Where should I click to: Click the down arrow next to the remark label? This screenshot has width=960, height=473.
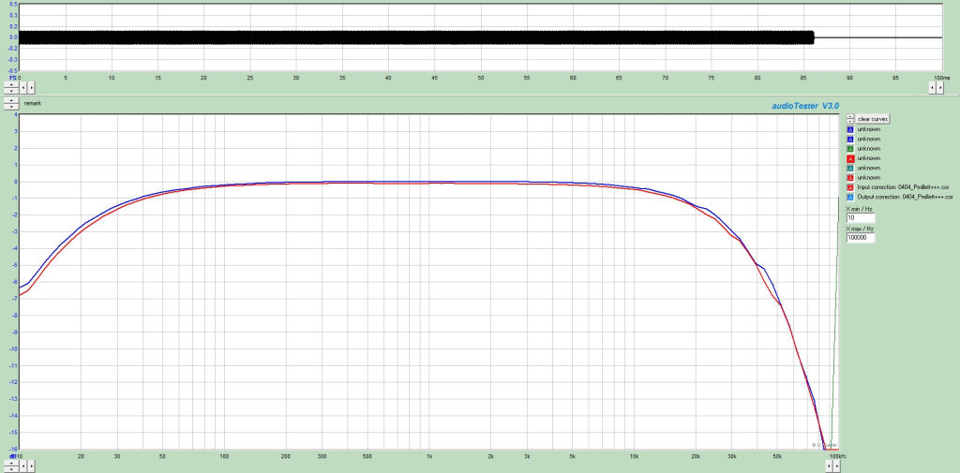pyautogui.click(x=11, y=107)
